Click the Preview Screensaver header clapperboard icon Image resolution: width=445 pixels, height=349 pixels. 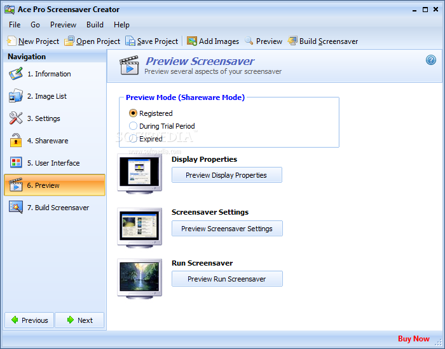[x=129, y=66]
